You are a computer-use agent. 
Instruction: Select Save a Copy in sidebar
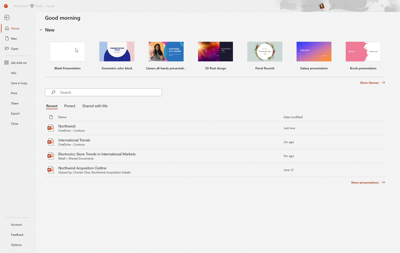pos(19,83)
